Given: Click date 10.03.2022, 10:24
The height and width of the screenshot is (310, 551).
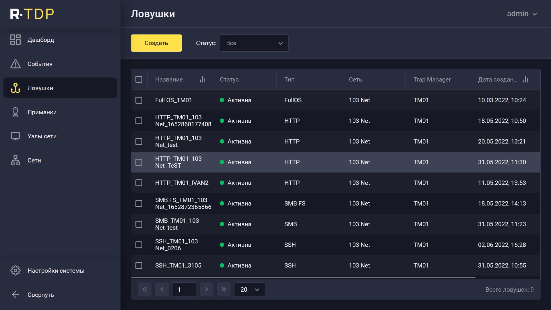Looking at the screenshot, I should point(502,100).
